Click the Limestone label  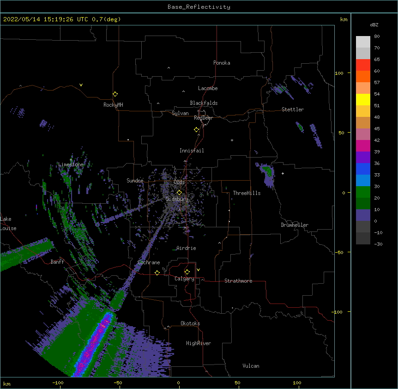tap(71, 164)
